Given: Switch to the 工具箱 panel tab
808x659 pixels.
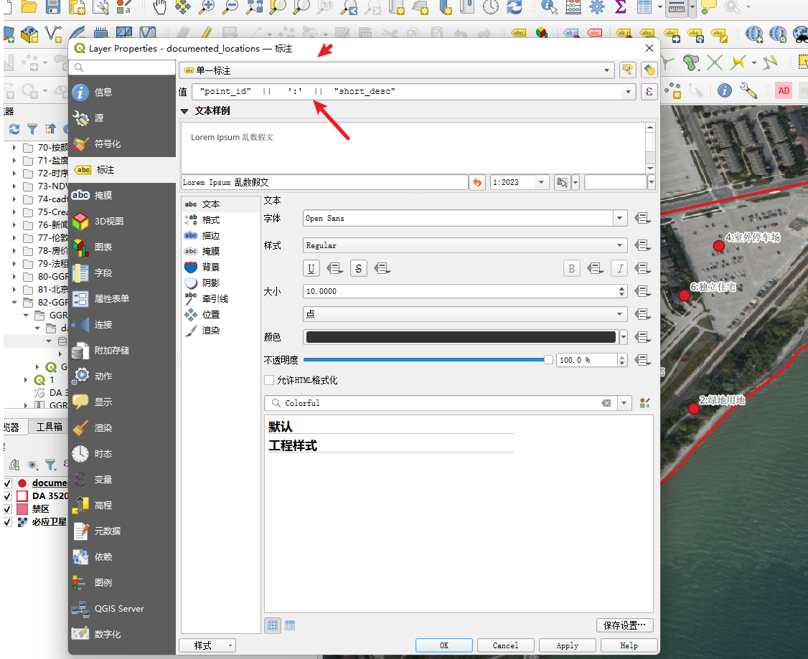Looking at the screenshot, I should pos(49,427).
